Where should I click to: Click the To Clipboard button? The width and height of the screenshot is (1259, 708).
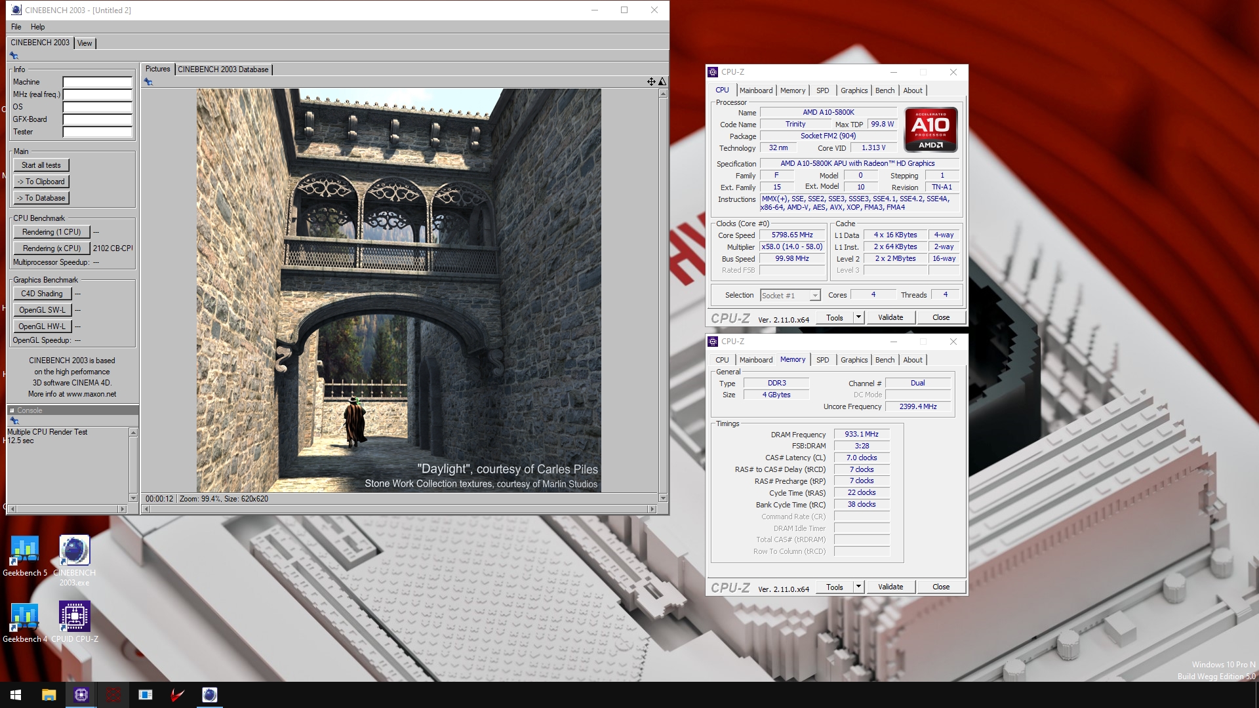[41, 182]
